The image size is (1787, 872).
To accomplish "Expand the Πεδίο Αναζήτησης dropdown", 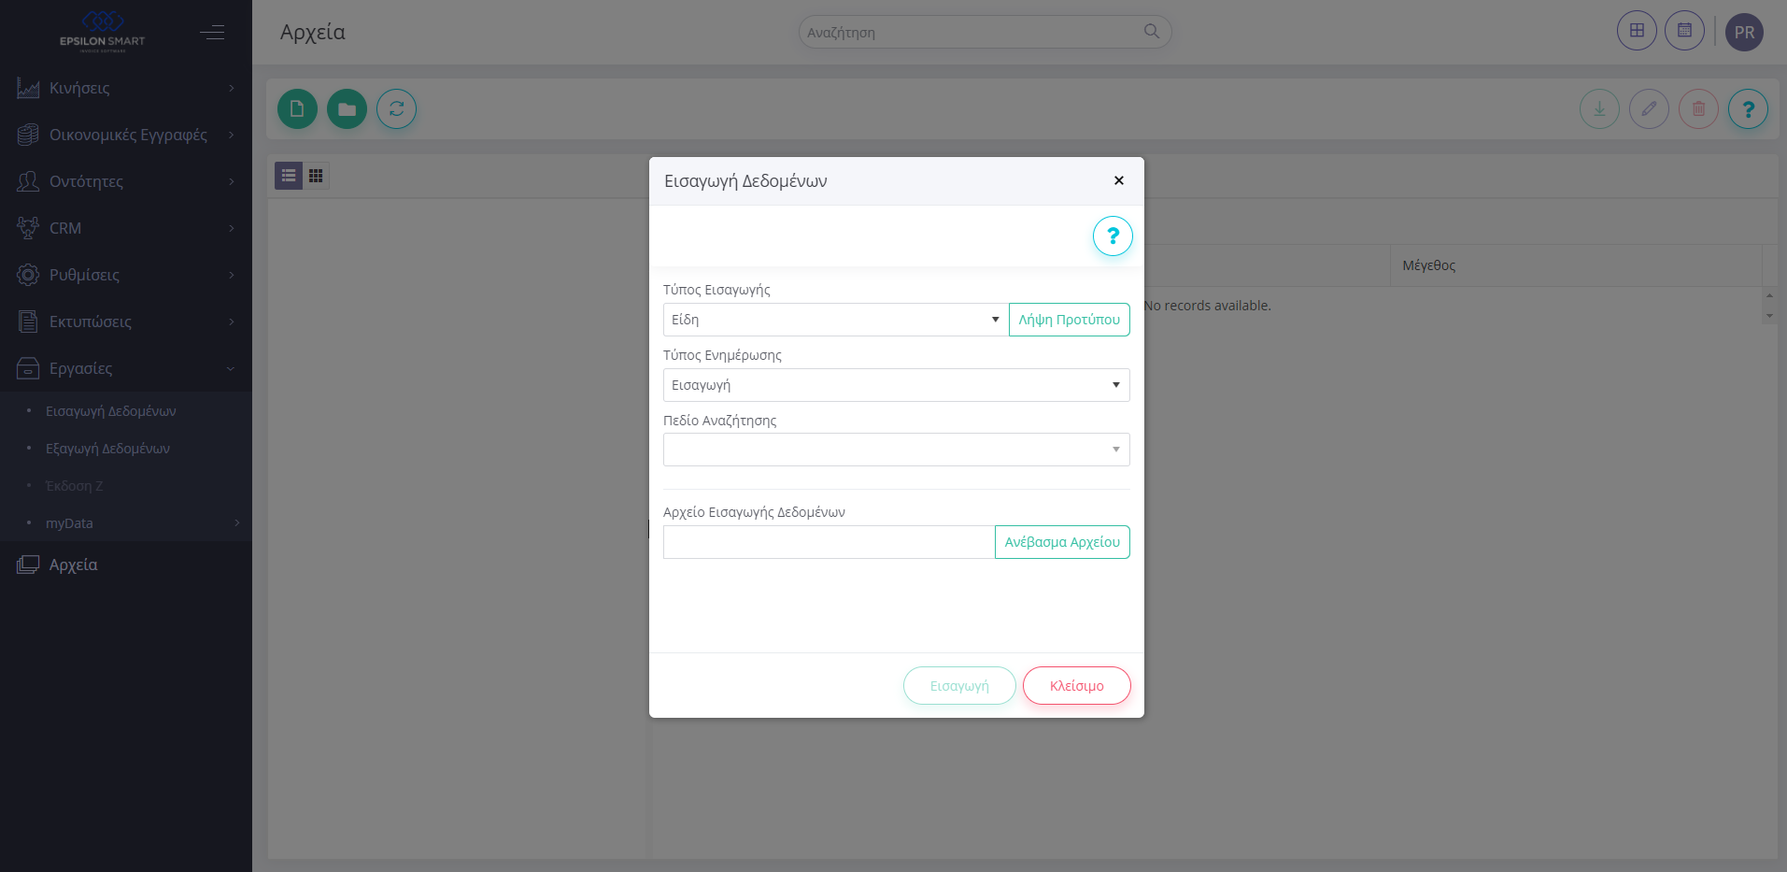I will [x=896, y=450].
